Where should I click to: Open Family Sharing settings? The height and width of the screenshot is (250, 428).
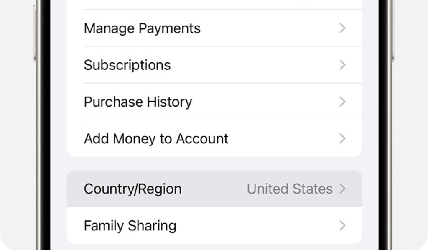pyautogui.click(x=130, y=226)
